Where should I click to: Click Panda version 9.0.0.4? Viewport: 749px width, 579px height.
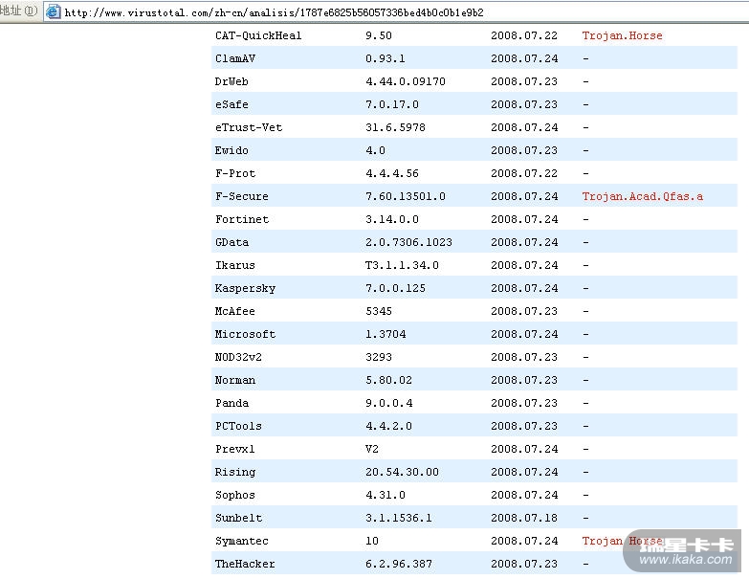click(388, 403)
